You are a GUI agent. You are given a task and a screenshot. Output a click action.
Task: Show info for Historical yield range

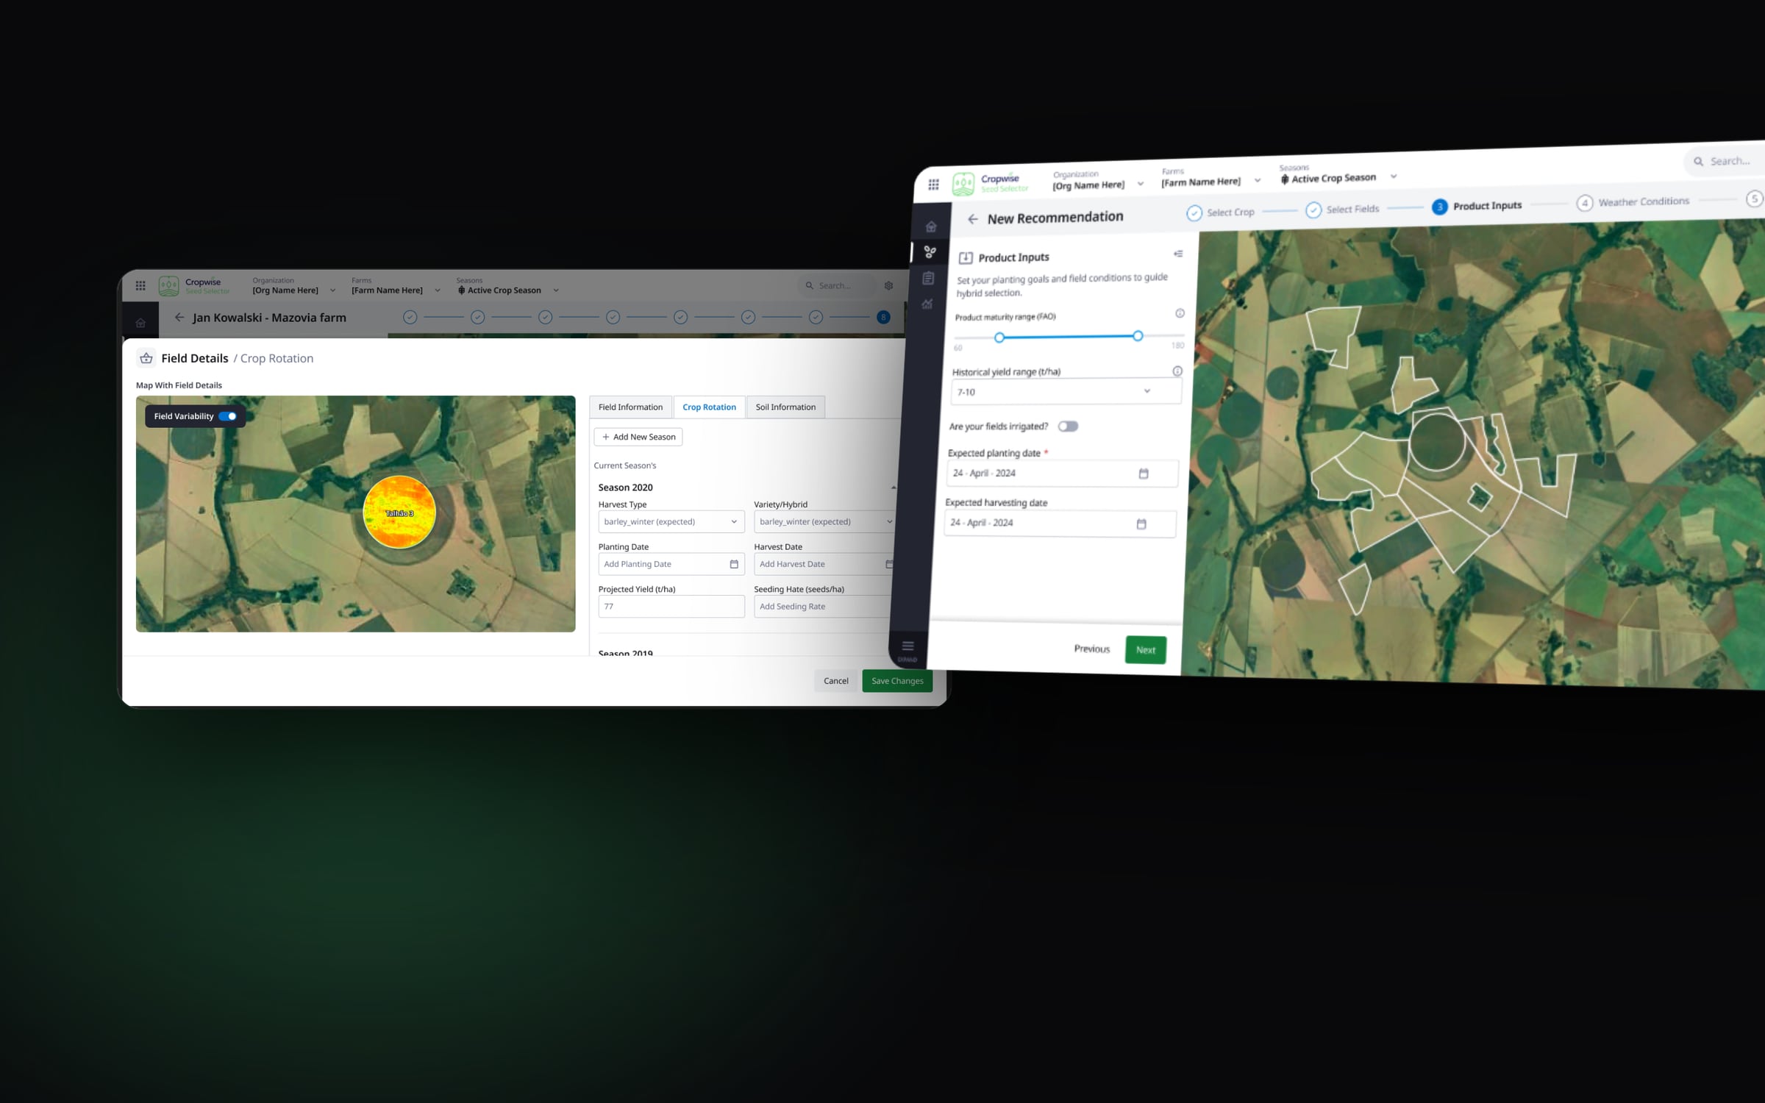[x=1177, y=371]
